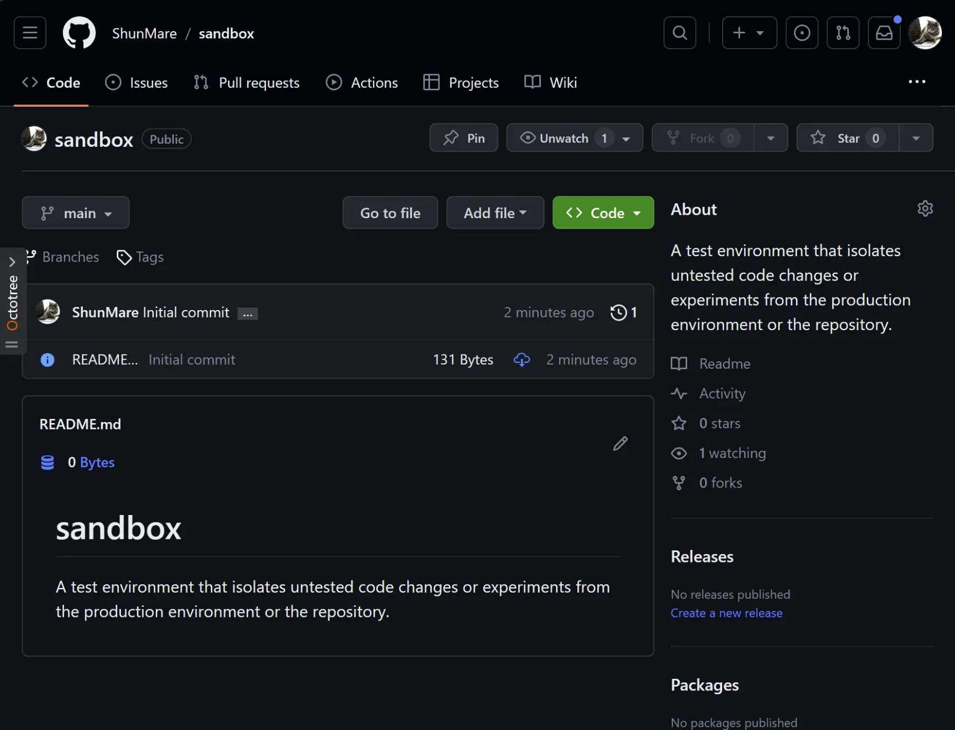This screenshot has width=955, height=730.
Task: Click the sandbox repo owner avatar
Action: [x=34, y=139]
